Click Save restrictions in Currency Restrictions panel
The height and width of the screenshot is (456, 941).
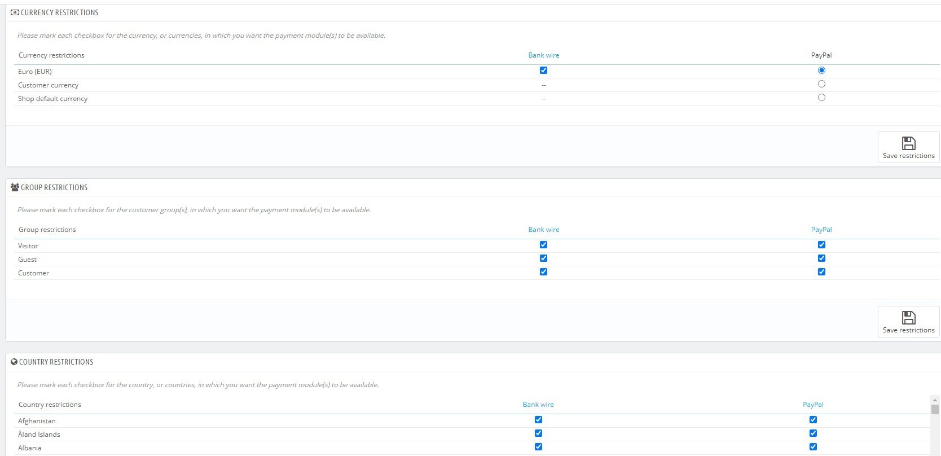[x=908, y=147]
